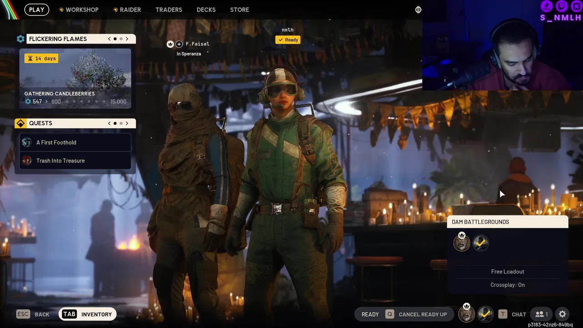Click the third purple X icon on the stream overlay
The image size is (583, 328).
[x=577, y=6]
